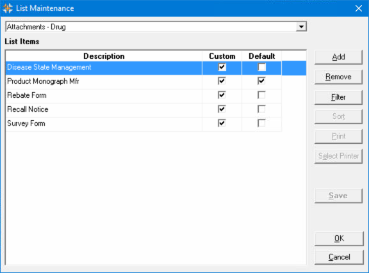Toggle Custom checkbox for Rebate Form
369x273 pixels.
coord(222,95)
